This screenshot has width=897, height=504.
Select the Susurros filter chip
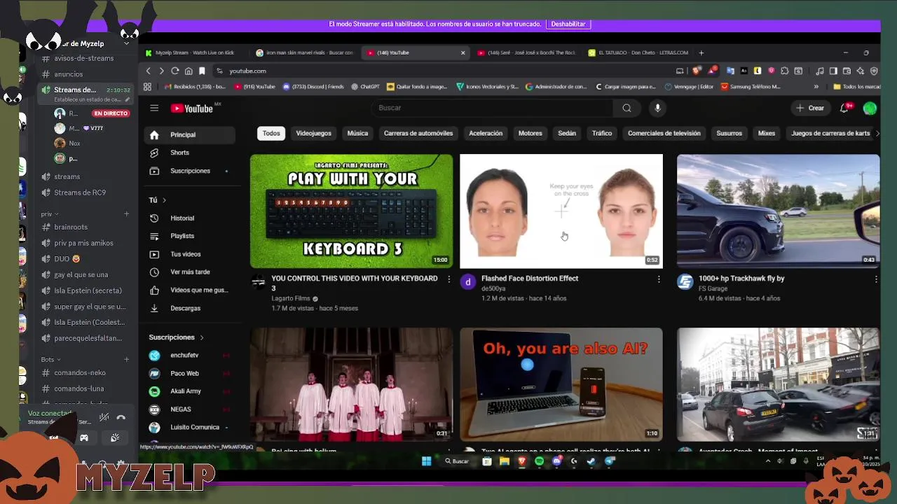pos(729,133)
